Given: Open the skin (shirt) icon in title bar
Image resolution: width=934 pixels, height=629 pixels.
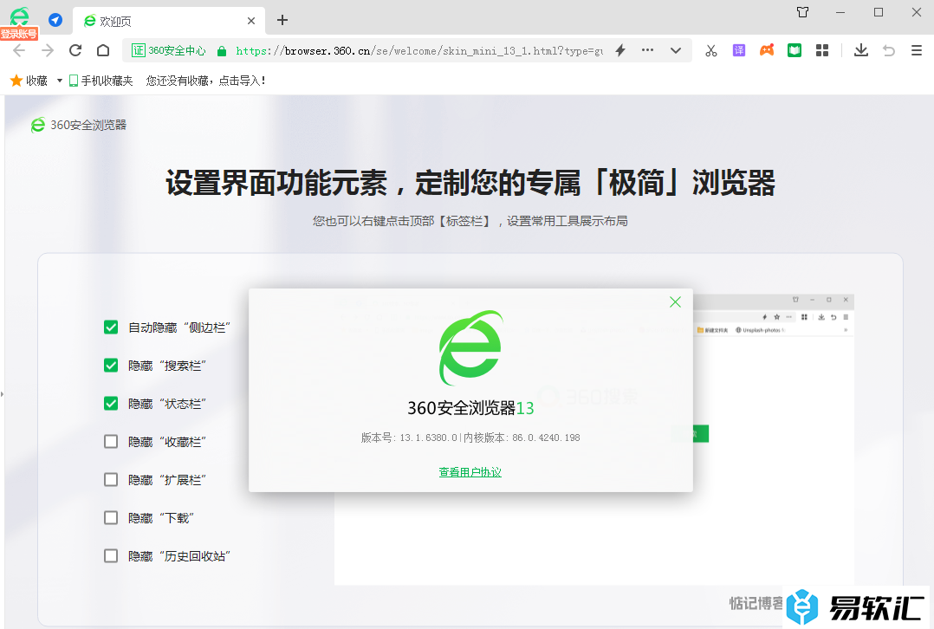Looking at the screenshot, I should point(802,12).
